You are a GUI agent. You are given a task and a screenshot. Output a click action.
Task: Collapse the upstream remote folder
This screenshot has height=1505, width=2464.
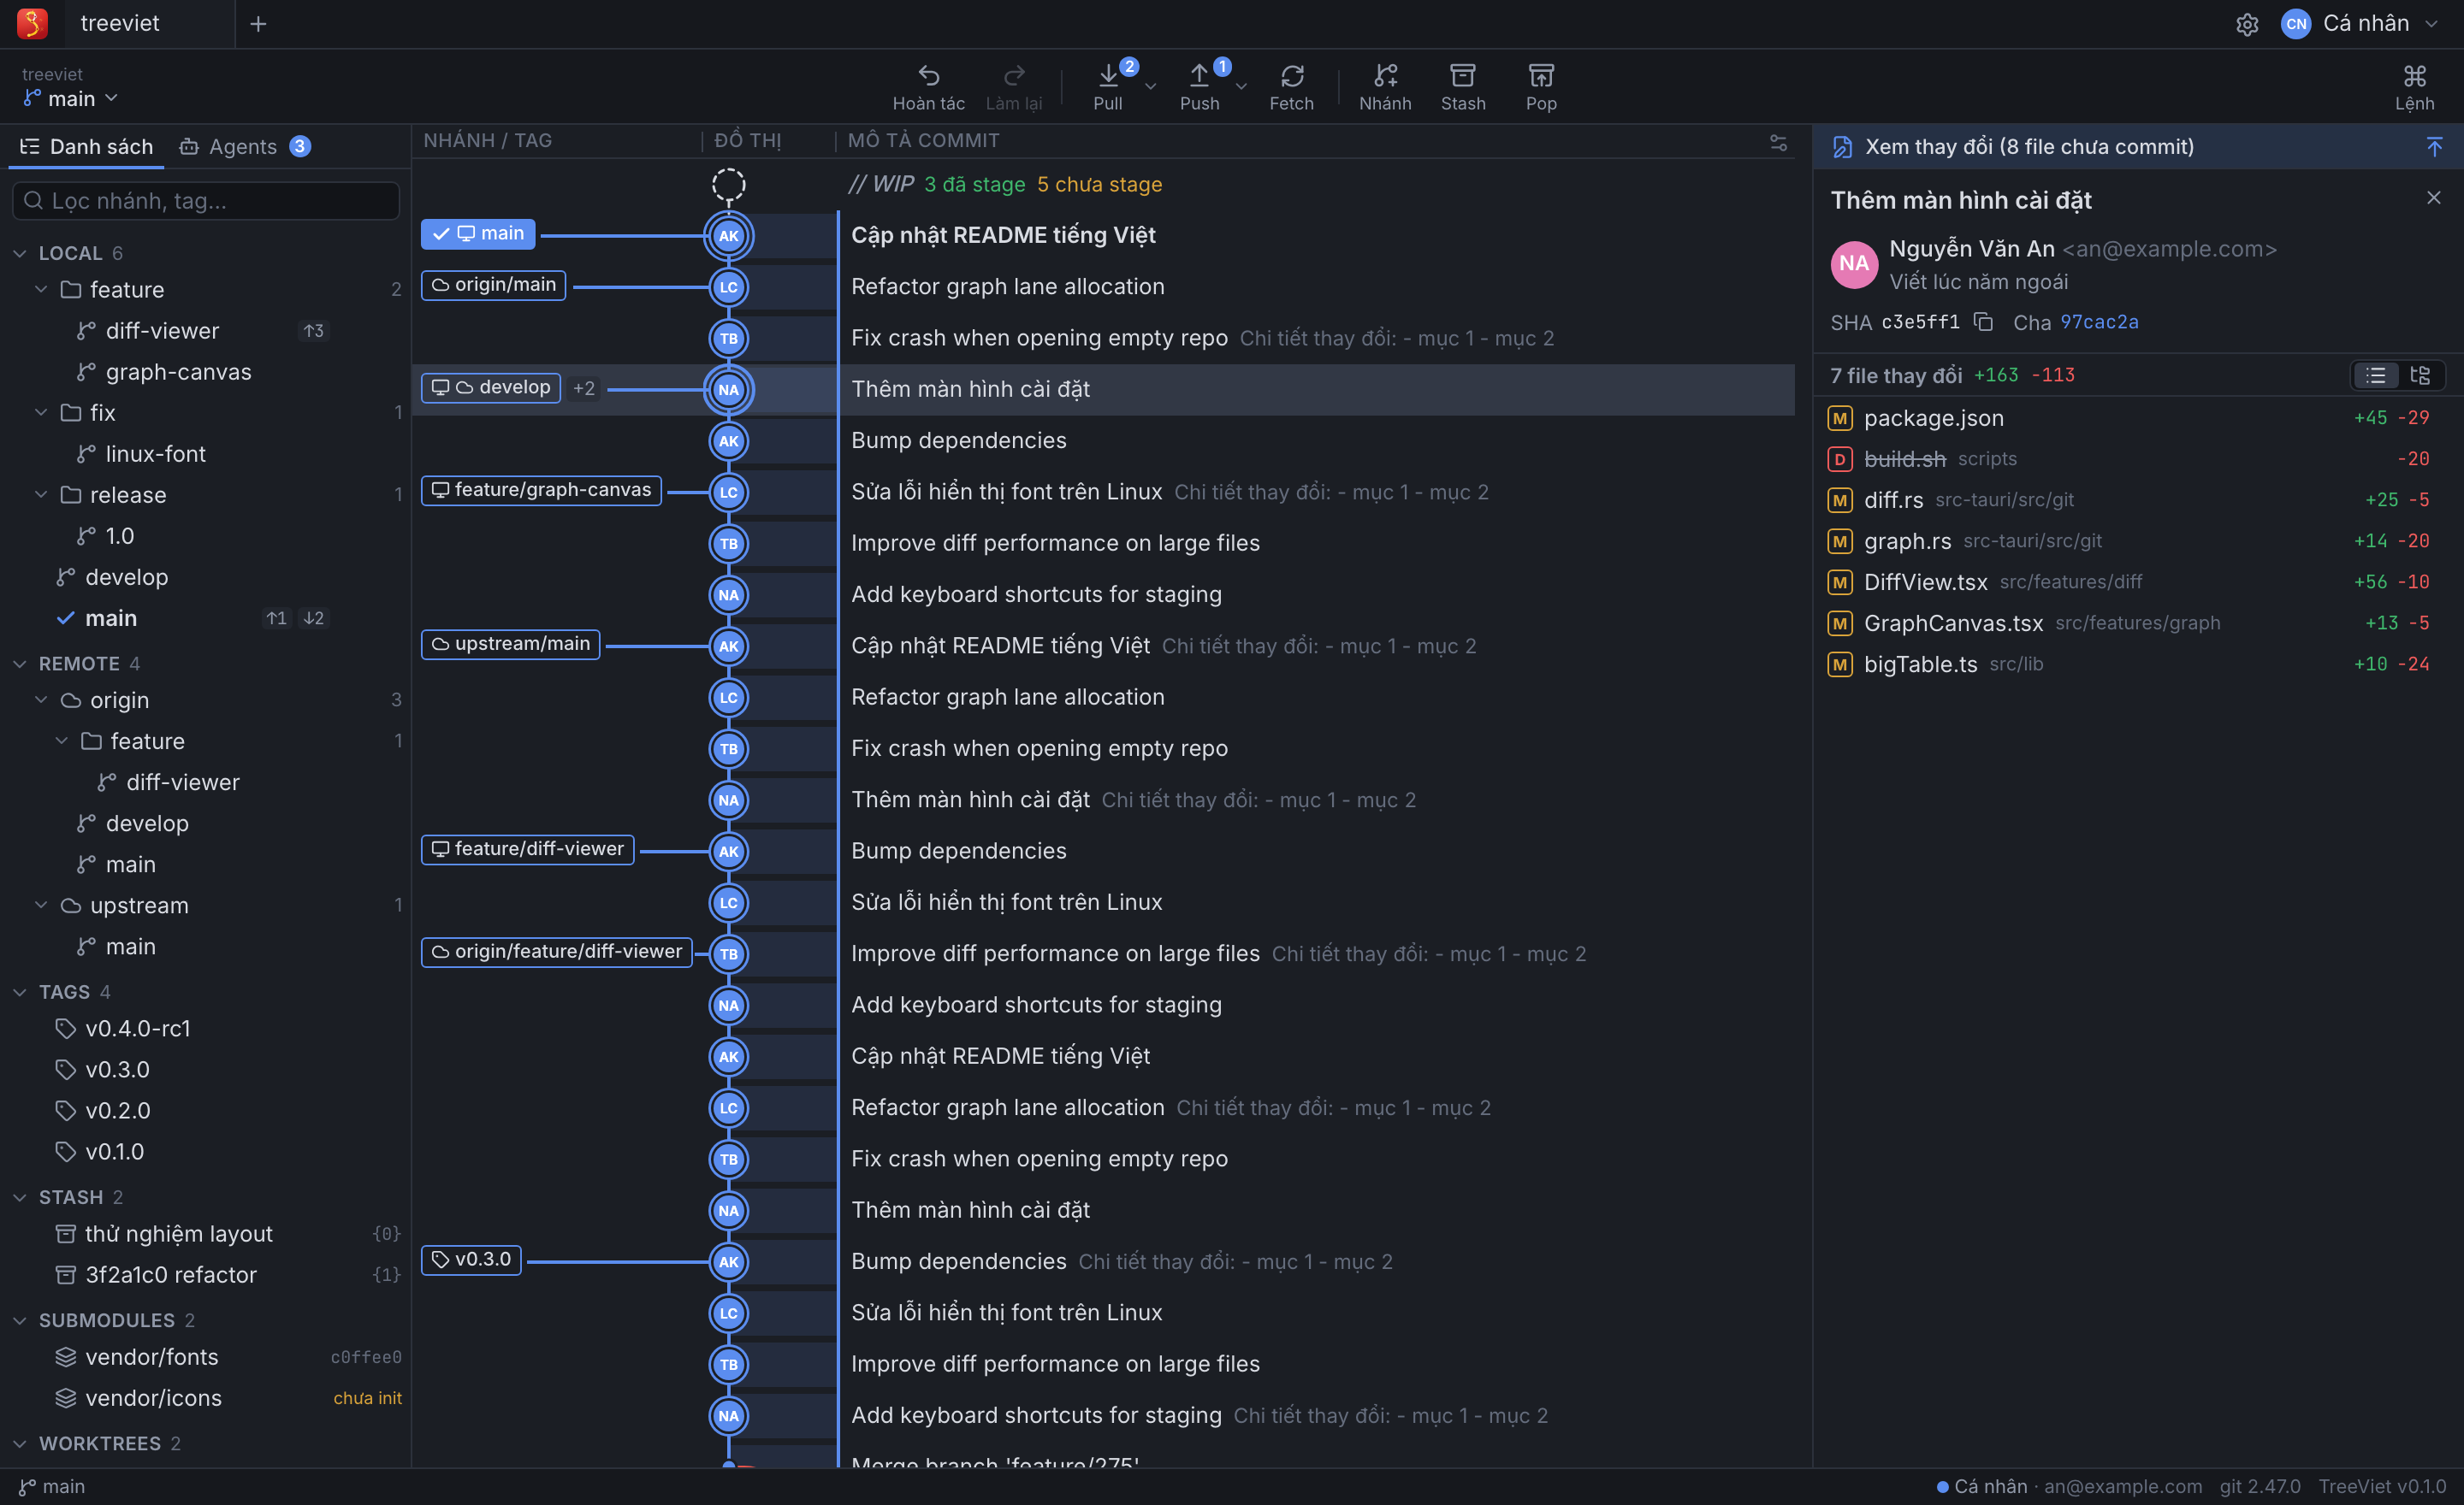point(41,905)
